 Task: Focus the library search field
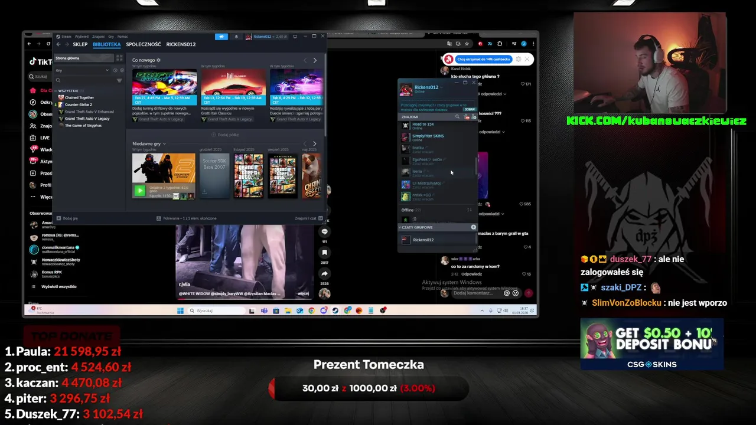click(x=84, y=80)
